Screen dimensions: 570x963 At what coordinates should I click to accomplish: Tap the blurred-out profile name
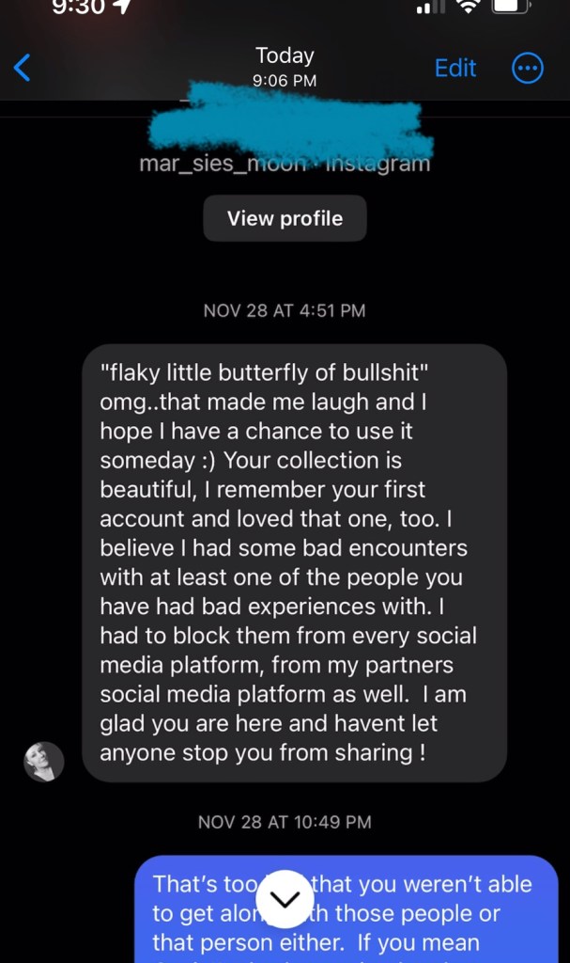coord(291,121)
